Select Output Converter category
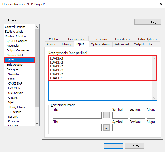Screen dimensions: 165x152 click(x=18, y=50)
